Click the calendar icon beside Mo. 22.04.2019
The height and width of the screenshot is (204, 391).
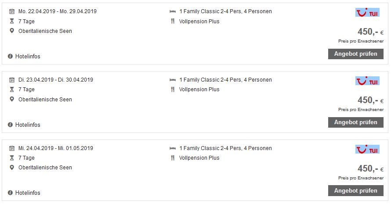coord(12,11)
